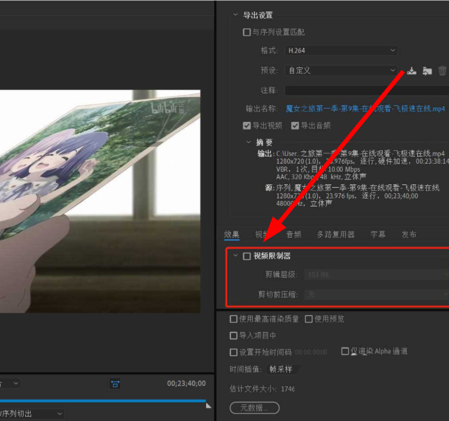Collapse the 摘要 section

[x=249, y=142]
